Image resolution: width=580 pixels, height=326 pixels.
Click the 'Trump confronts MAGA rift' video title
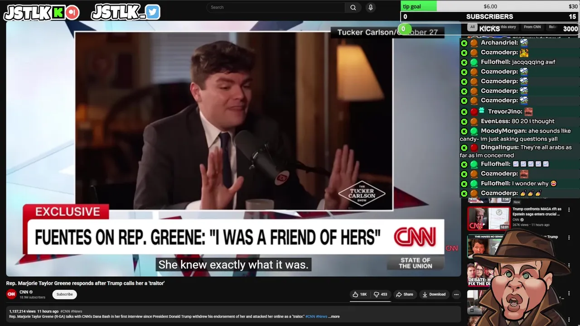537,211
